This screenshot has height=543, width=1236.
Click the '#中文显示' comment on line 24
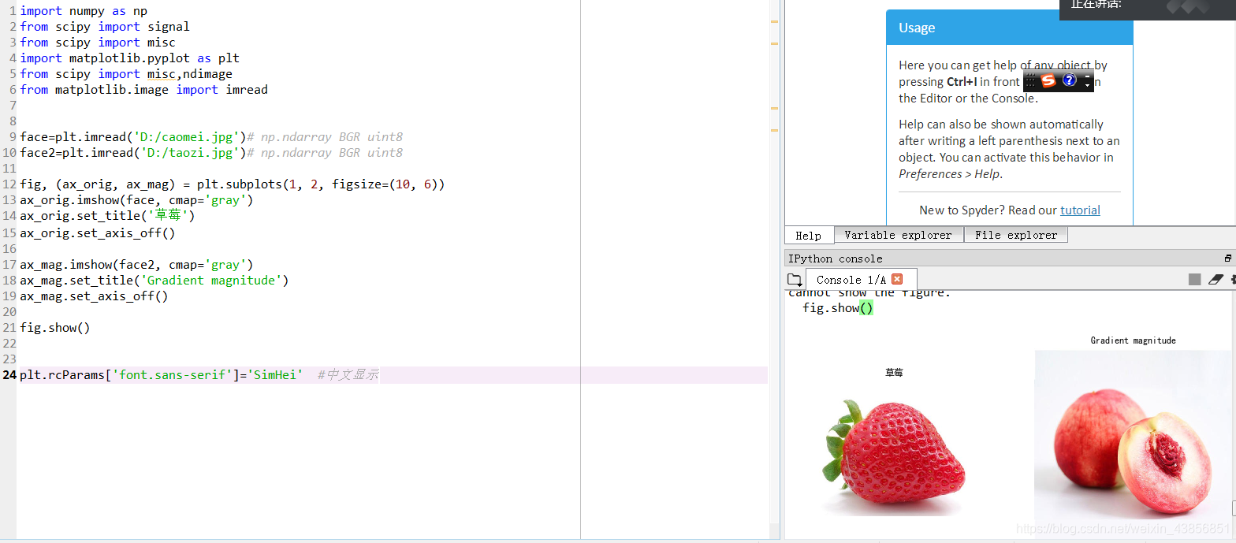click(x=348, y=375)
